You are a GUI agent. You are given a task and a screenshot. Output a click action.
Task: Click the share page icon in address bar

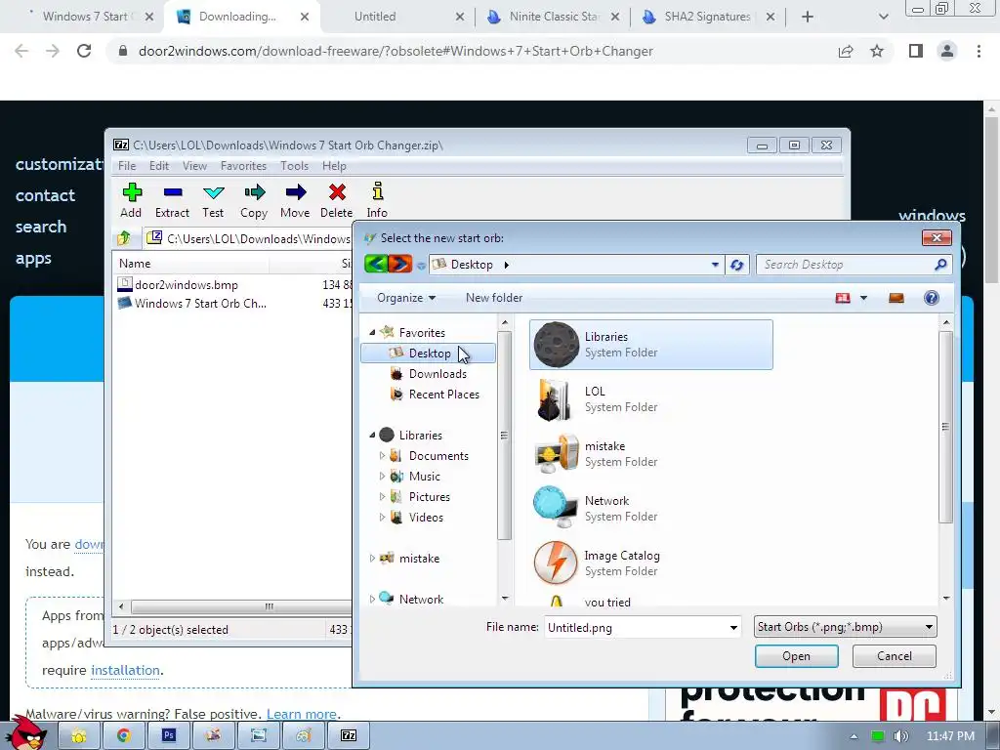coord(846,51)
